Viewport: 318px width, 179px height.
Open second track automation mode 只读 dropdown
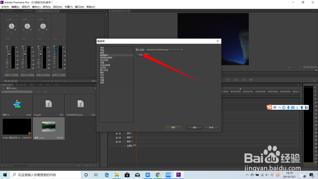coord(27,39)
